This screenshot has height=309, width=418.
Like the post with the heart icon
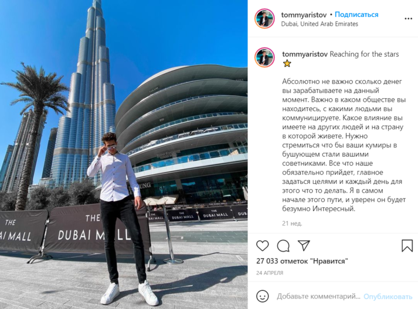(262, 246)
